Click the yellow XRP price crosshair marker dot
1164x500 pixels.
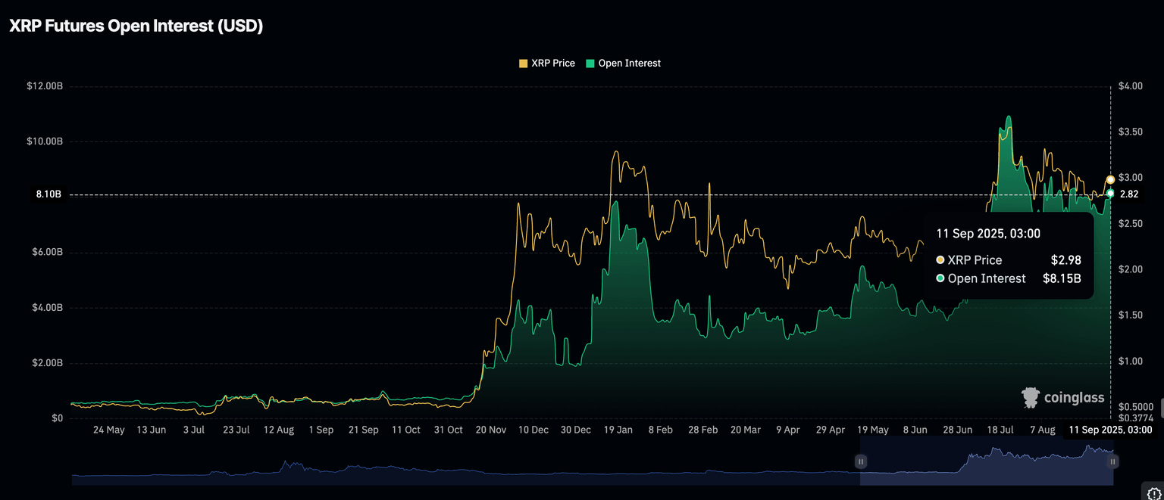point(1110,179)
